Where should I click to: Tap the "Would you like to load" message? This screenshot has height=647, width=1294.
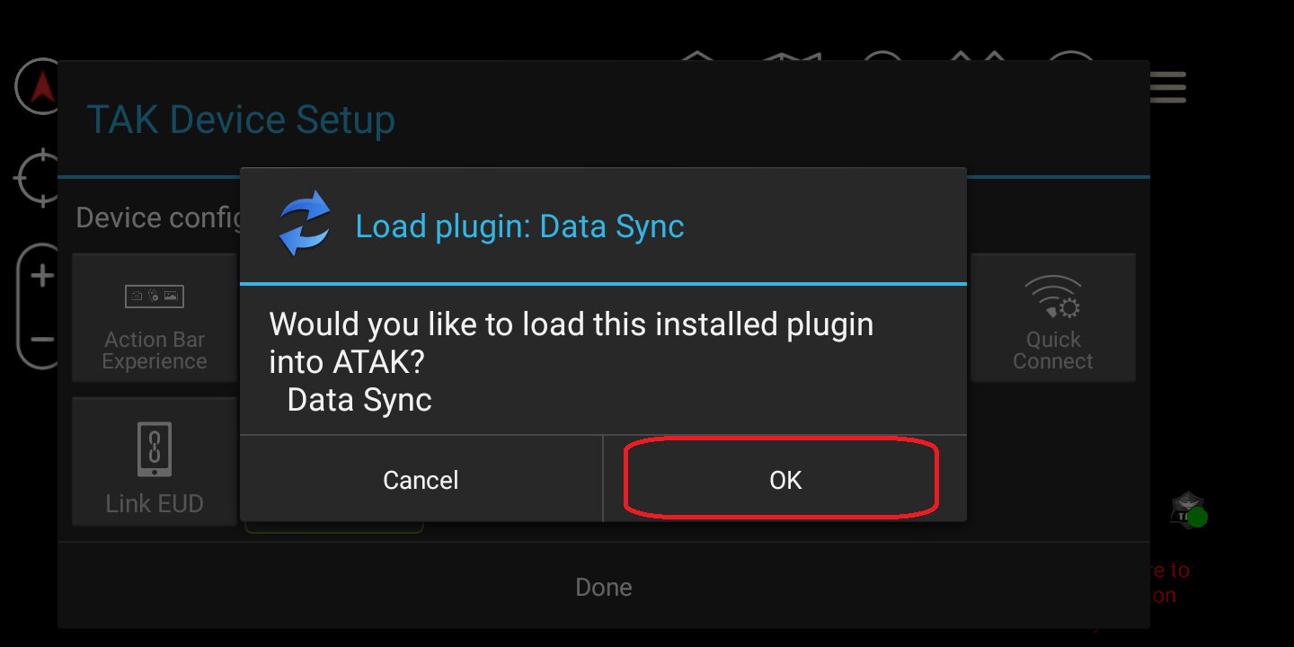571,341
